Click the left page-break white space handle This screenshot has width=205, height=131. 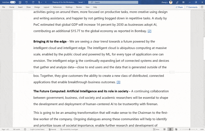(31, 72)
